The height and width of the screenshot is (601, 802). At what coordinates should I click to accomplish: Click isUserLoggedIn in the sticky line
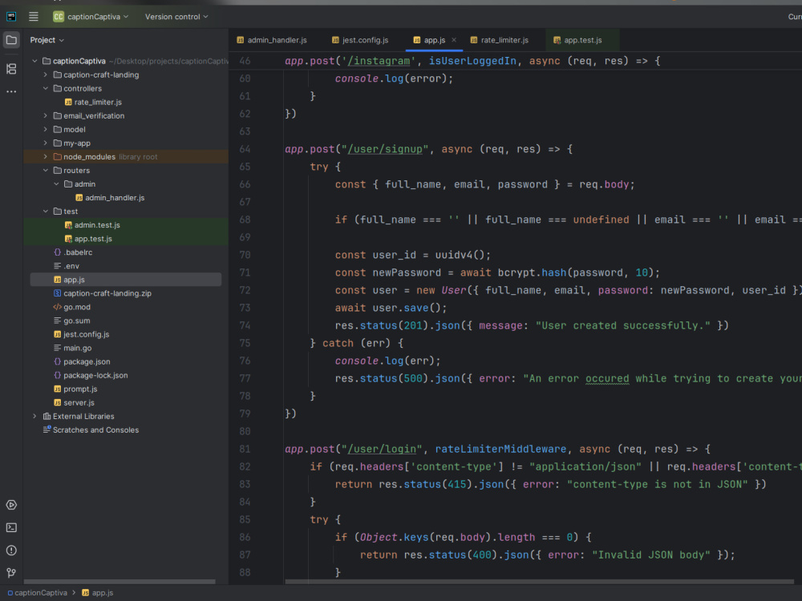coord(472,61)
